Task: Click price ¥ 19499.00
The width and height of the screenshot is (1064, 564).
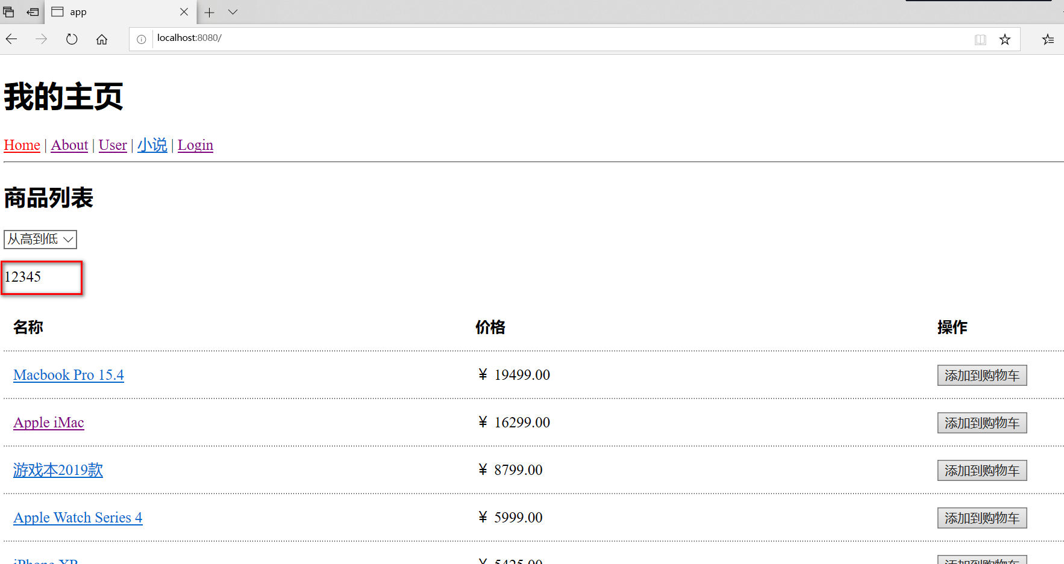Action: (x=514, y=375)
